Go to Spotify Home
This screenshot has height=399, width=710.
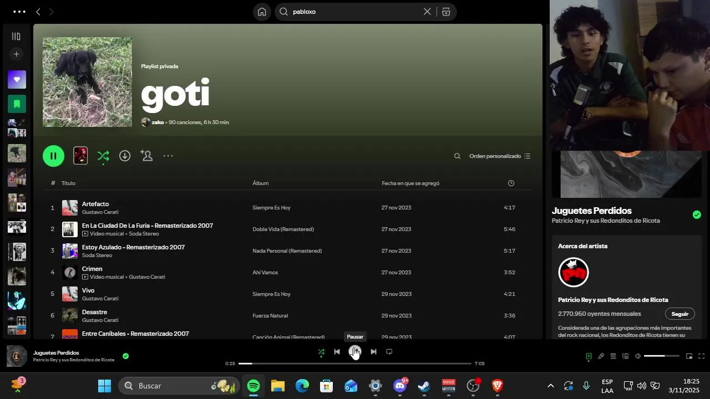pos(262,12)
